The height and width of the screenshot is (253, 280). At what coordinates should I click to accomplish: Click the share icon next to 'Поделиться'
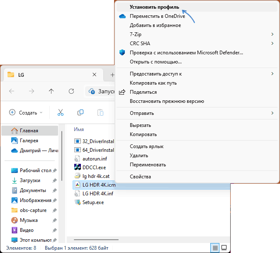[122, 92]
